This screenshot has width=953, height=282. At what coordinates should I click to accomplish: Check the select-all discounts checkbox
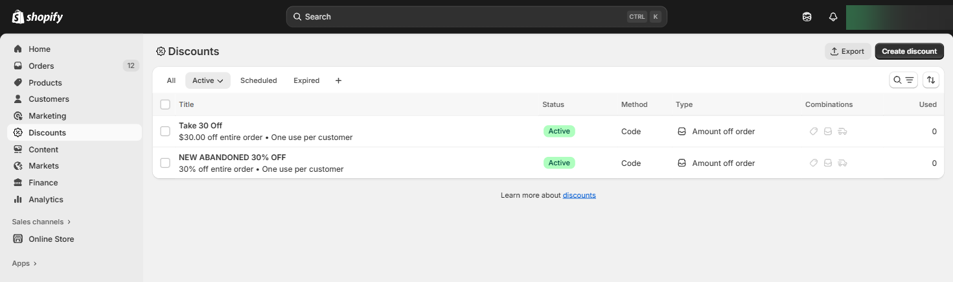point(165,104)
